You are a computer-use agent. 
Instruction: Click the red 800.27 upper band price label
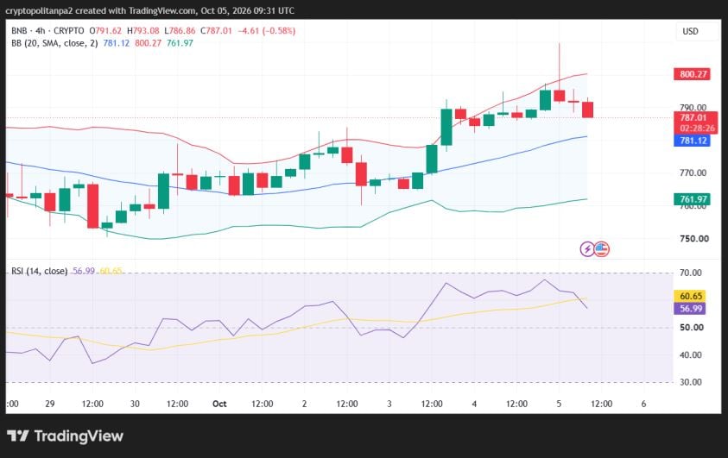click(x=693, y=74)
